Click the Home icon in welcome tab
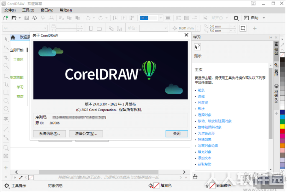 point(13,37)
